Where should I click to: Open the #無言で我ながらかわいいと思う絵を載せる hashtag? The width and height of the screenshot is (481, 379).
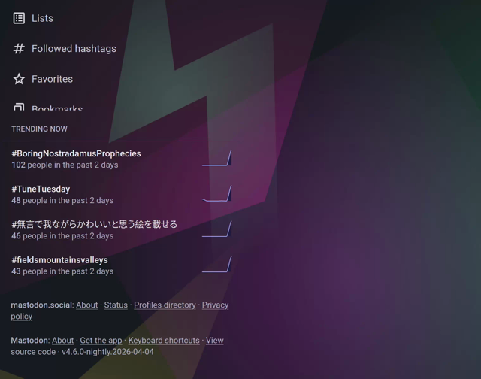(95, 224)
